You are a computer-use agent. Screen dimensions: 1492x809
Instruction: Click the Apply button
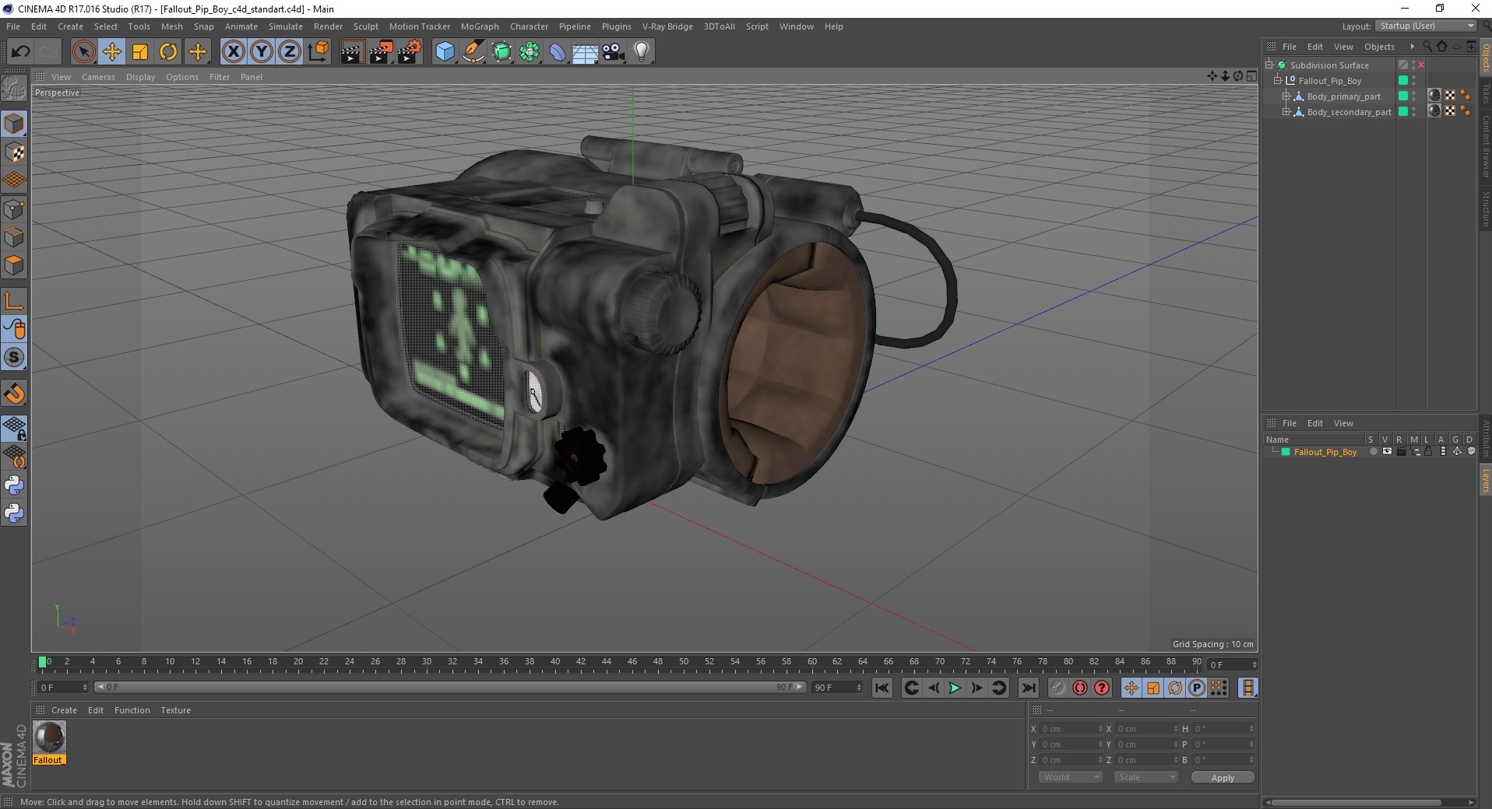(x=1223, y=778)
